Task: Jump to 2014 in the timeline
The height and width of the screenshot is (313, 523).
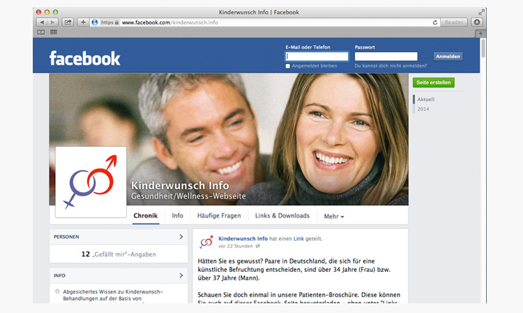Action: click(x=423, y=109)
